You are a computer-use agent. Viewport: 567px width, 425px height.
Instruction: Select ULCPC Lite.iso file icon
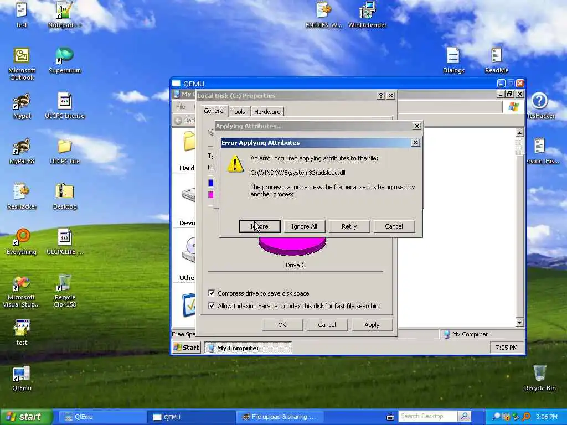pos(65,106)
